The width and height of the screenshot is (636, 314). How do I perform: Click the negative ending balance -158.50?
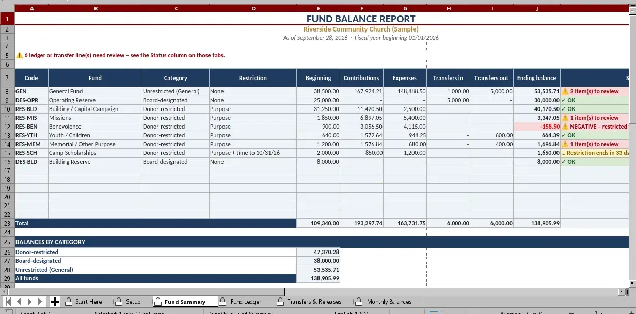(537, 127)
